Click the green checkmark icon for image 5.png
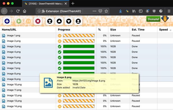This screenshot has width=173, height=110. (x=60, y=58)
